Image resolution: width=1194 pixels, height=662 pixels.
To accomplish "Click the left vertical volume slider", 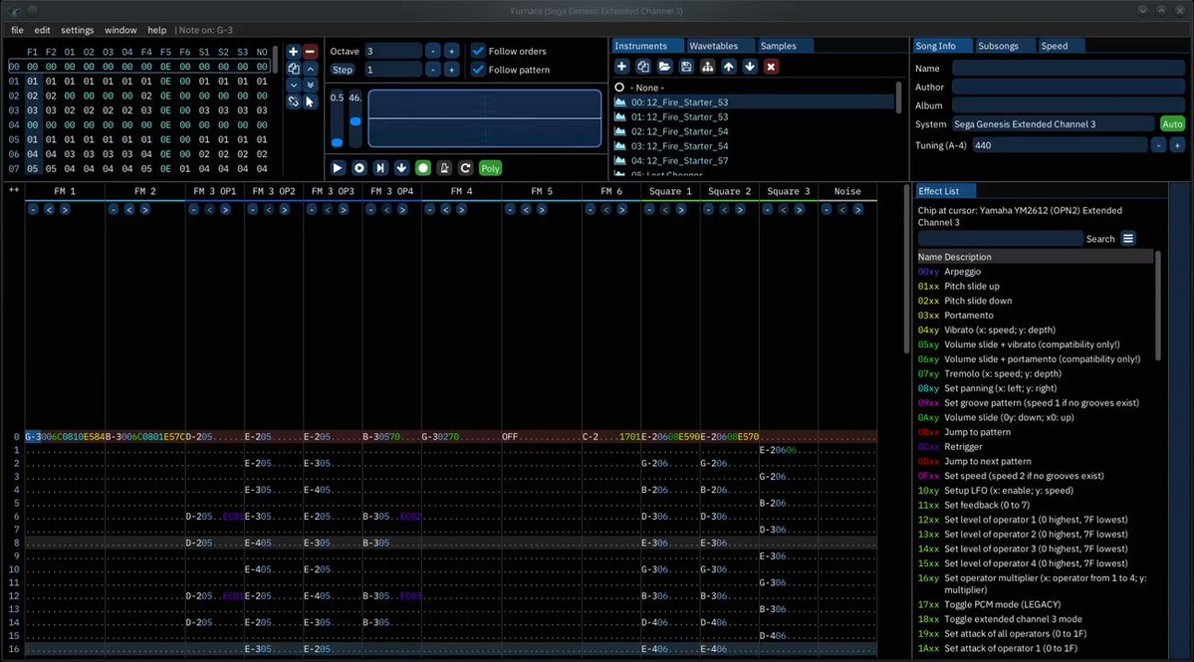I will (x=338, y=118).
